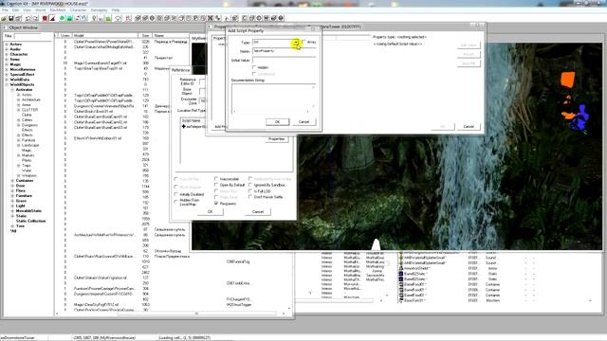Toggle the Hidden checkbox in Add Script Property
Image resolution: width=607 pixels, height=341 pixels.
(254, 67)
